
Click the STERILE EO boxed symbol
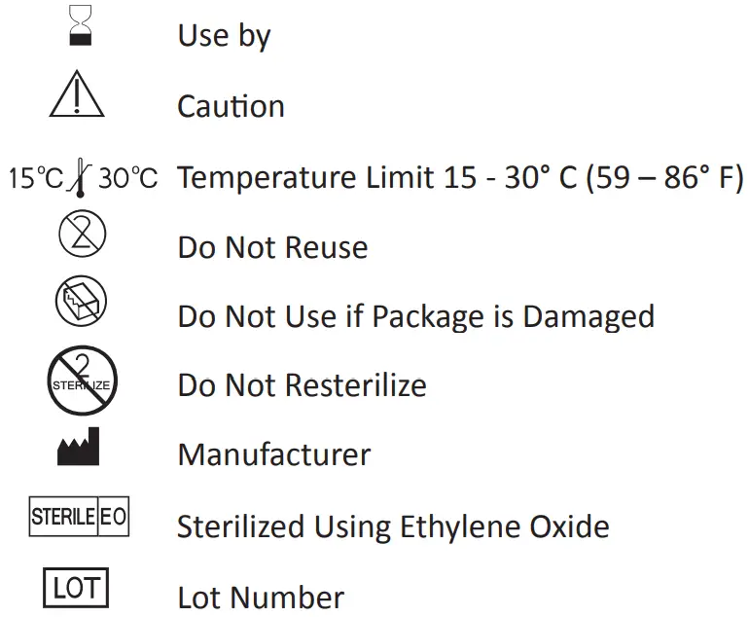(x=80, y=517)
